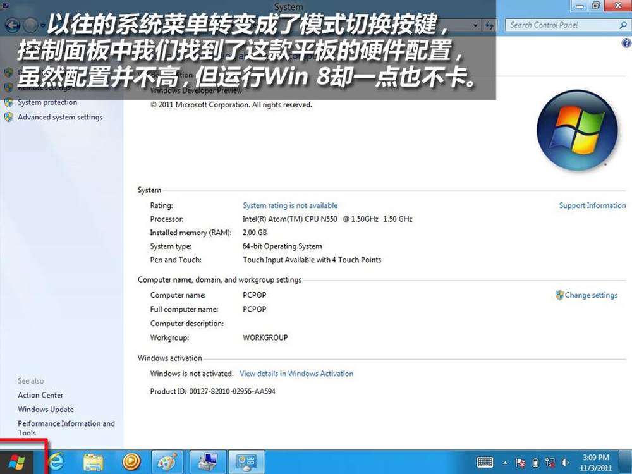This screenshot has height=474, width=632.
Task: Open the touch keyboard icon in taskbar
Action: pos(485,463)
